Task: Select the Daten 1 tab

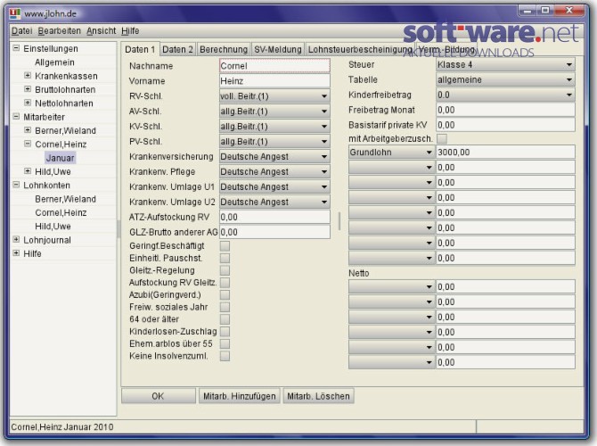Action: (140, 49)
